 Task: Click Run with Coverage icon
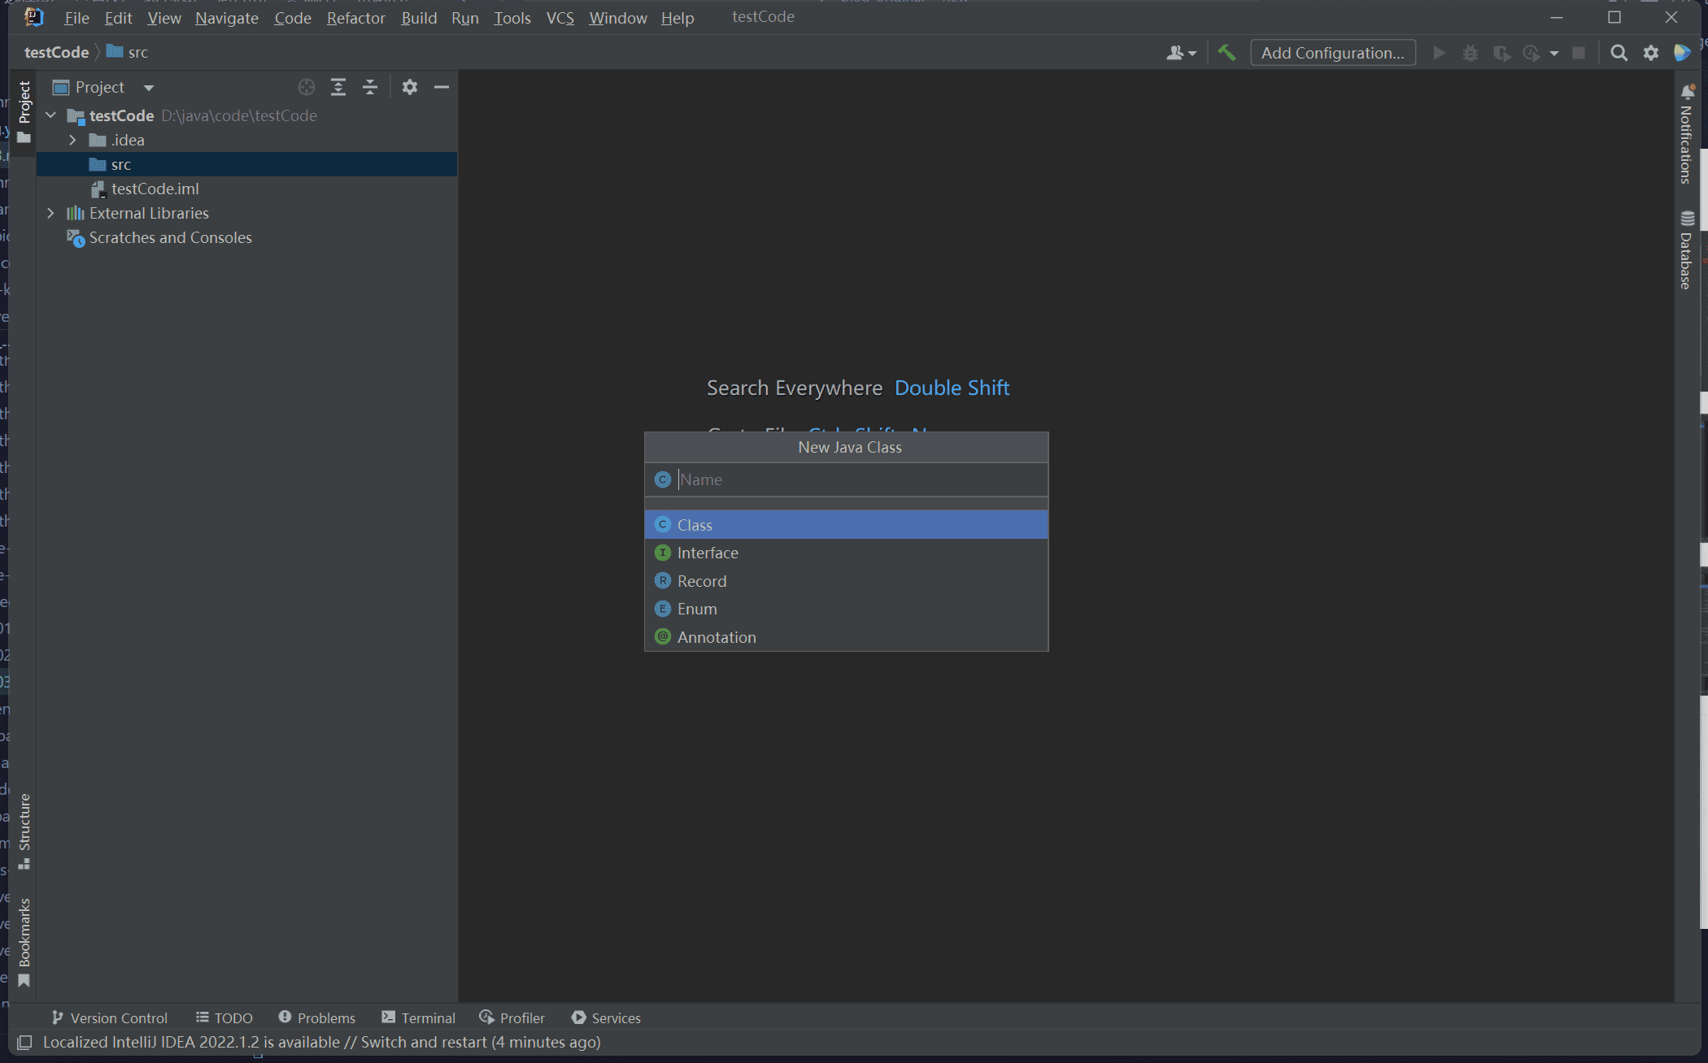(x=1501, y=53)
